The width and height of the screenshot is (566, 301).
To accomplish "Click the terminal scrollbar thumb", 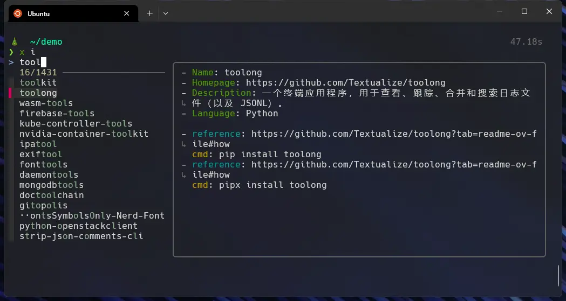I will pyautogui.click(x=559, y=276).
